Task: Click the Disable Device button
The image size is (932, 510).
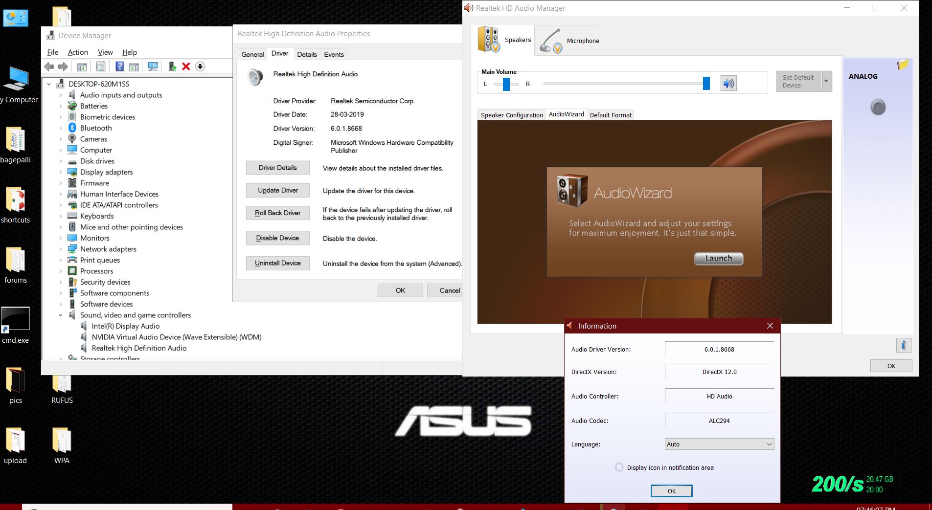Action: point(277,238)
